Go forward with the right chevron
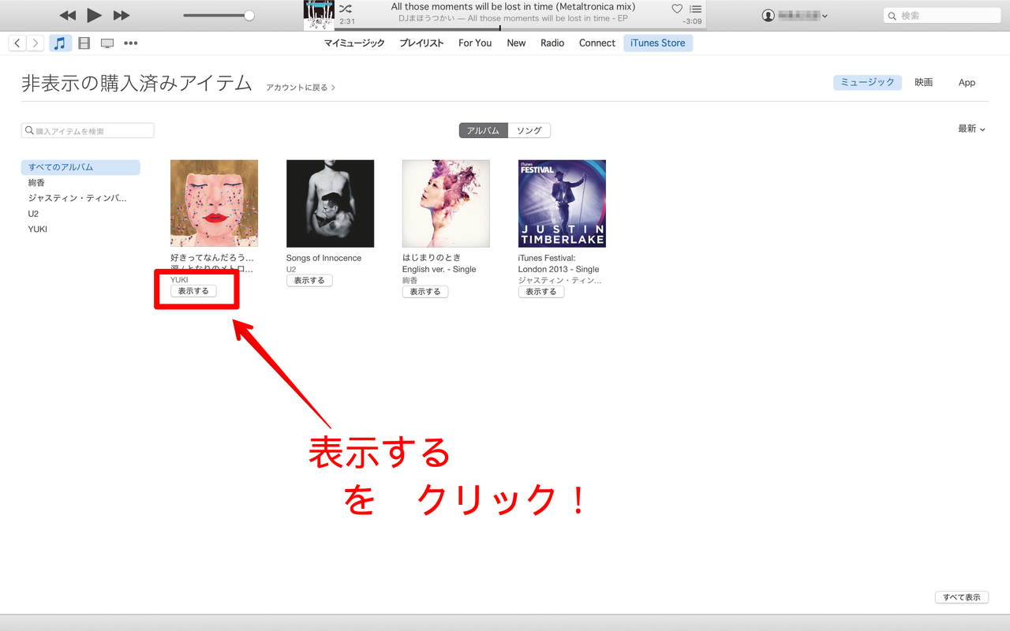The width and height of the screenshot is (1010, 631). click(x=36, y=43)
